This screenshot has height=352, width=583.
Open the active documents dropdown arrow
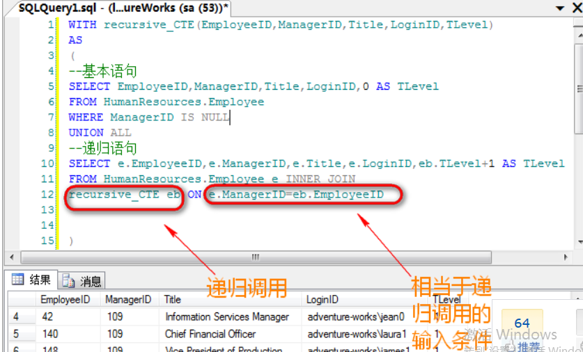[x=560, y=8]
